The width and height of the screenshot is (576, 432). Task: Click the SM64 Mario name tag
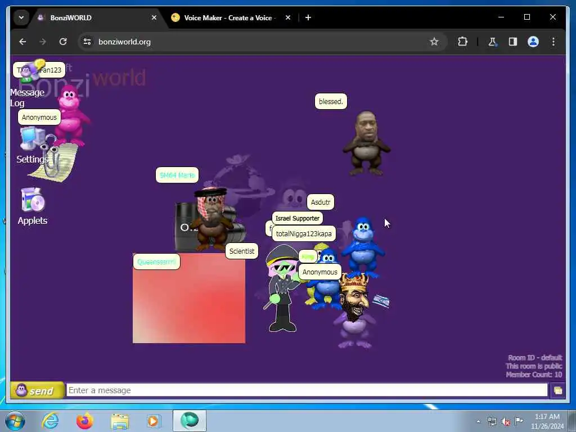click(177, 175)
